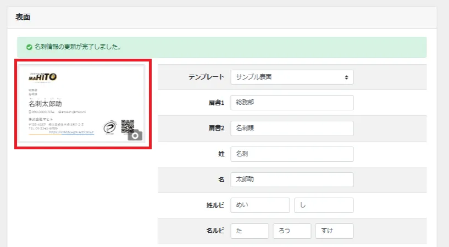Click the 名ルビ label
The image size is (449, 247).
215,231
